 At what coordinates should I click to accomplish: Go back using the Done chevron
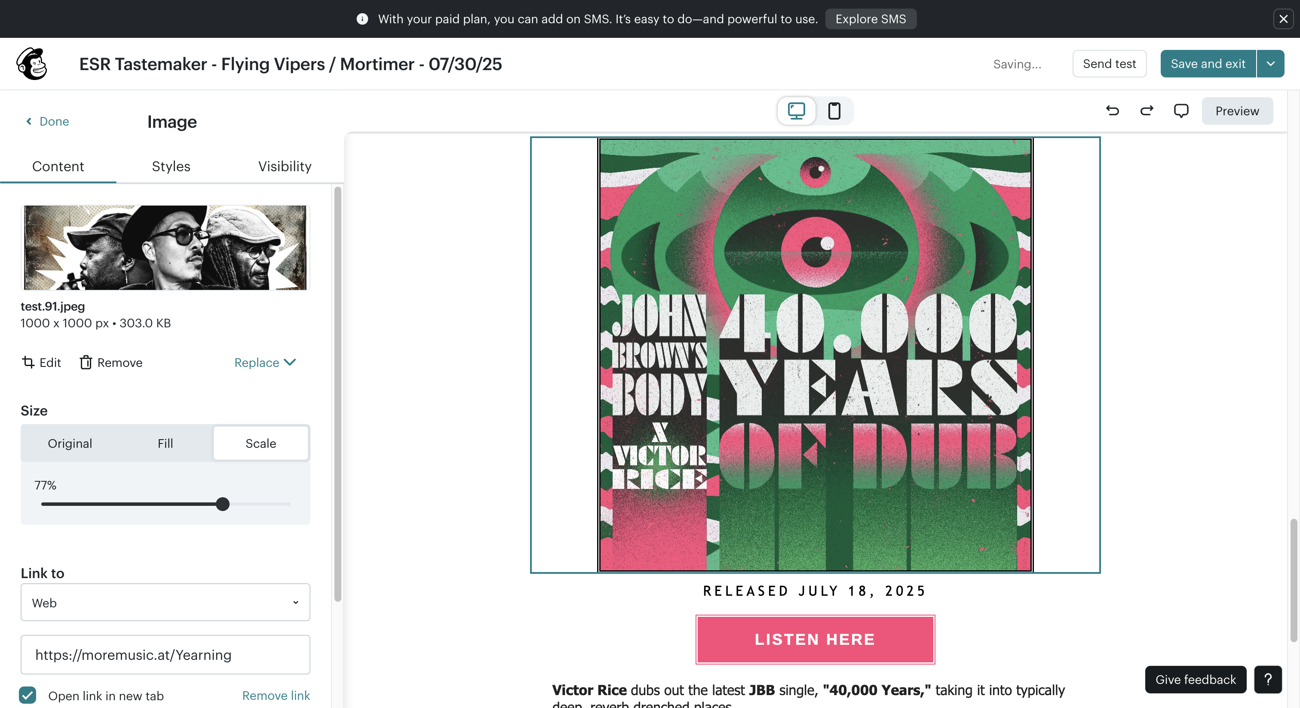pyautogui.click(x=47, y=121)
